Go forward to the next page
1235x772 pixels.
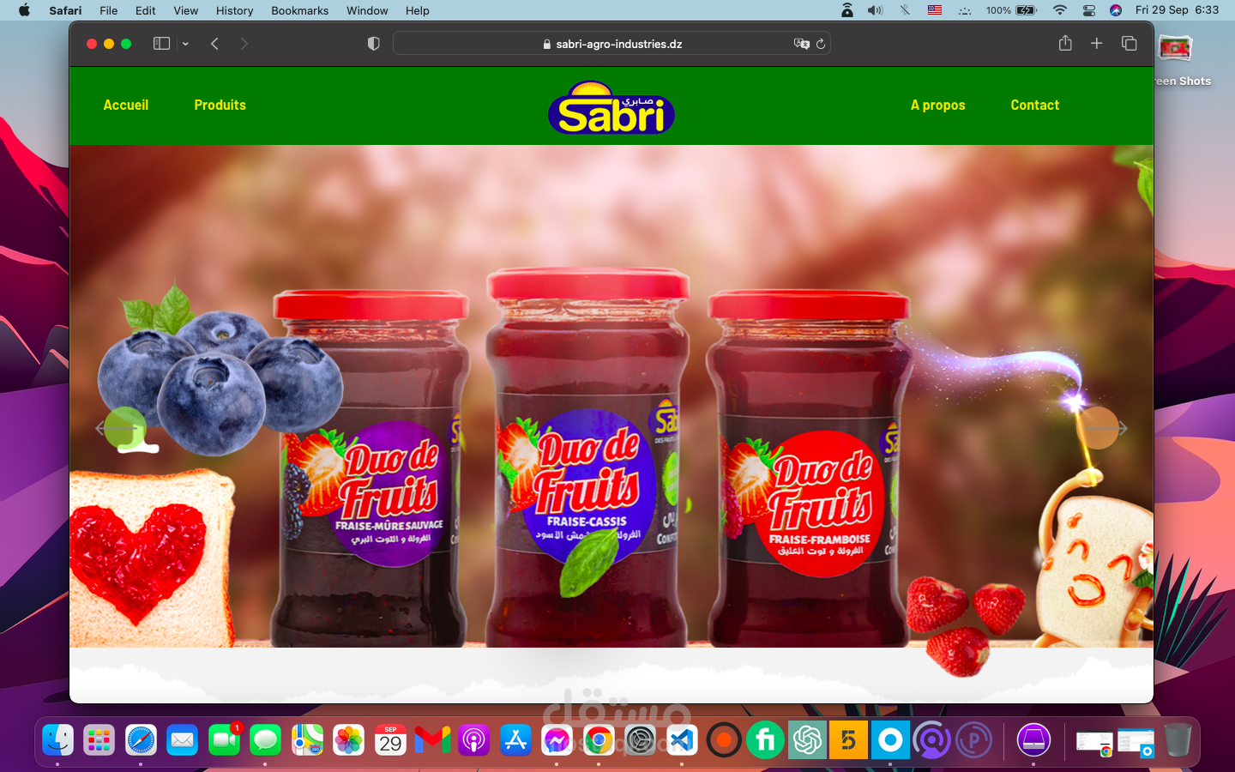tap(244, 44)
